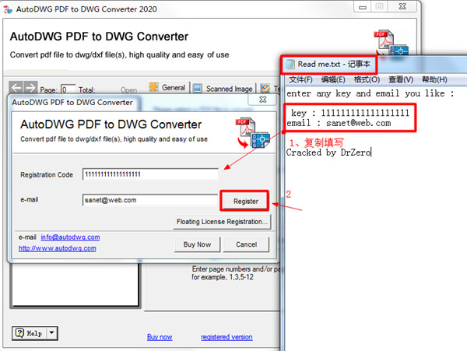Click into the Registration Code field
The width and height of the screenshot is (467, 351).
coord(150,174)
